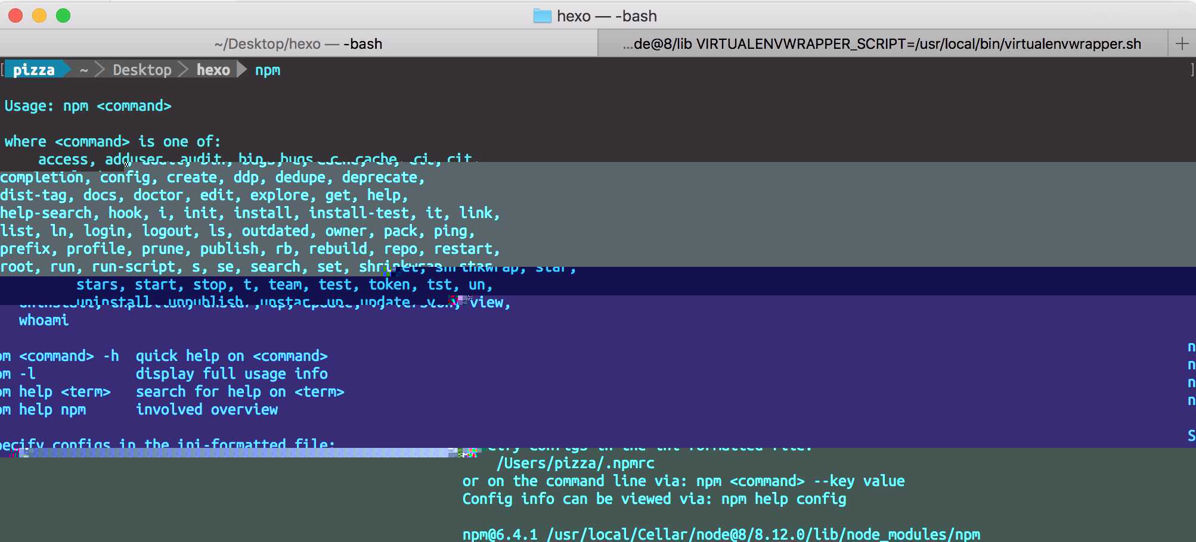Click 'outdated,' in the command list
1196x542 pixels.
279,231
